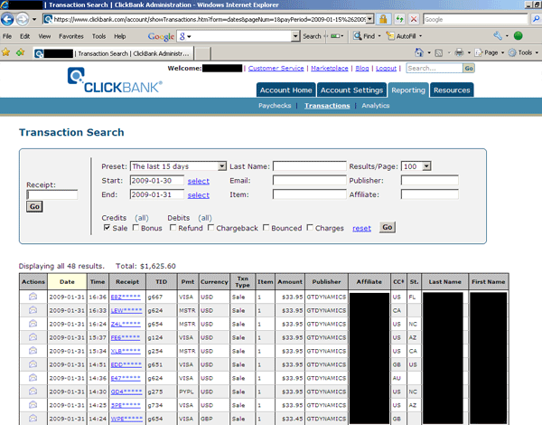Screen dimensions: 542x425
Task: Switch to the Account Settings tab
Action: click(352, 90)
